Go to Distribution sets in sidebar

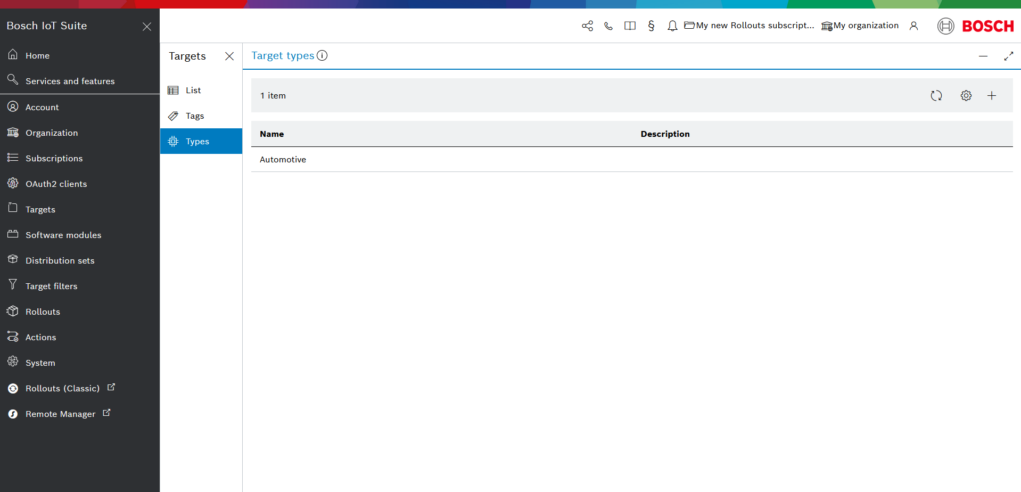tap(60, 261)
